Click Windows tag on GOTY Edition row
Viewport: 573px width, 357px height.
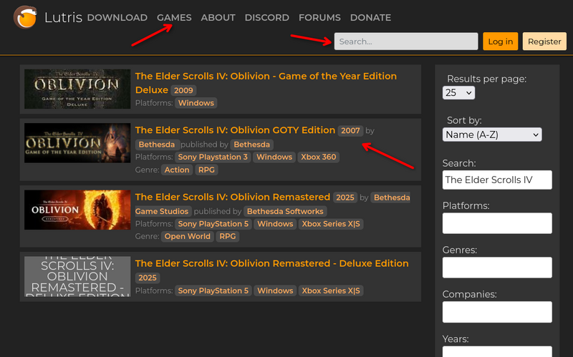click(274, 157)
